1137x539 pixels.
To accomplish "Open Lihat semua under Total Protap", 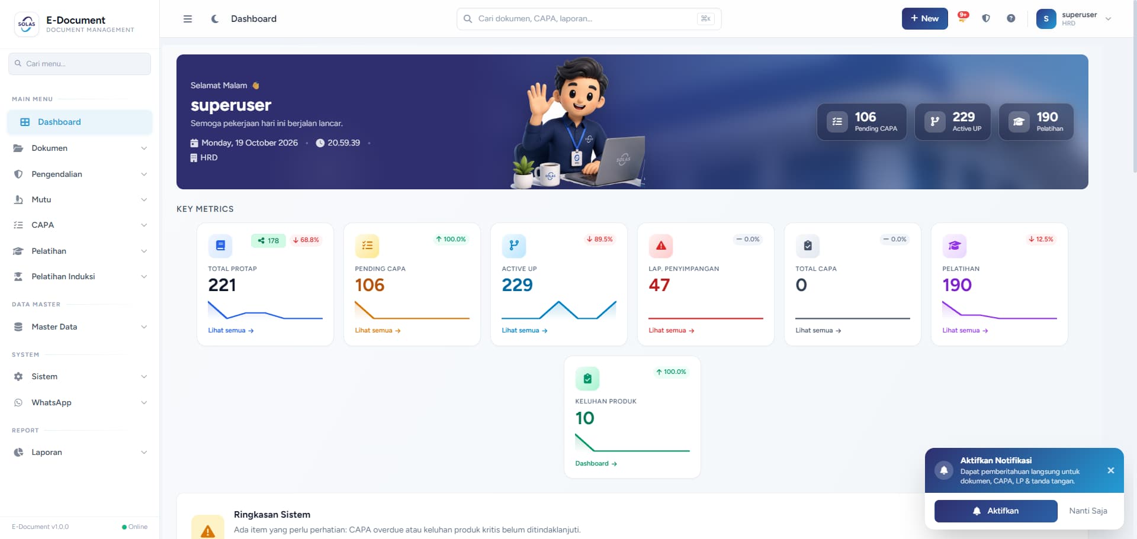I will click(231, 331).
